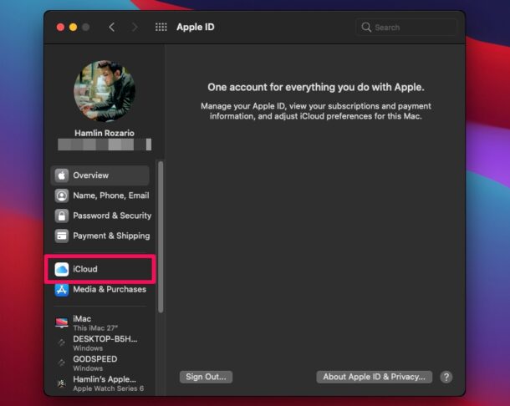Select Hamlin's Apple... Watch entry

(x=101, y=383)
